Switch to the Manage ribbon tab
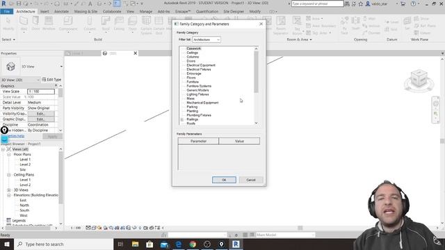This screenshot has width=445, height=250. (x=146, y=11)
